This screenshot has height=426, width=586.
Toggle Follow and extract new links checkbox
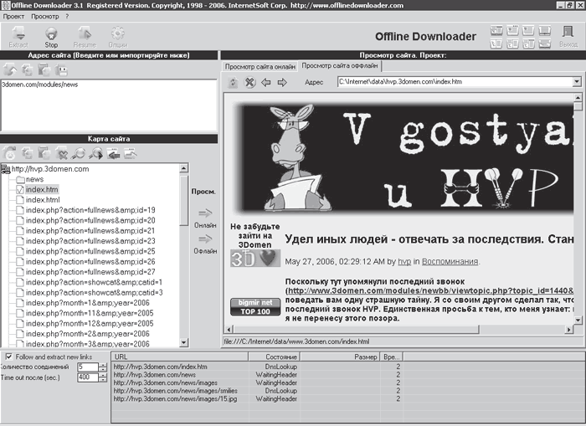pos(8,357)
